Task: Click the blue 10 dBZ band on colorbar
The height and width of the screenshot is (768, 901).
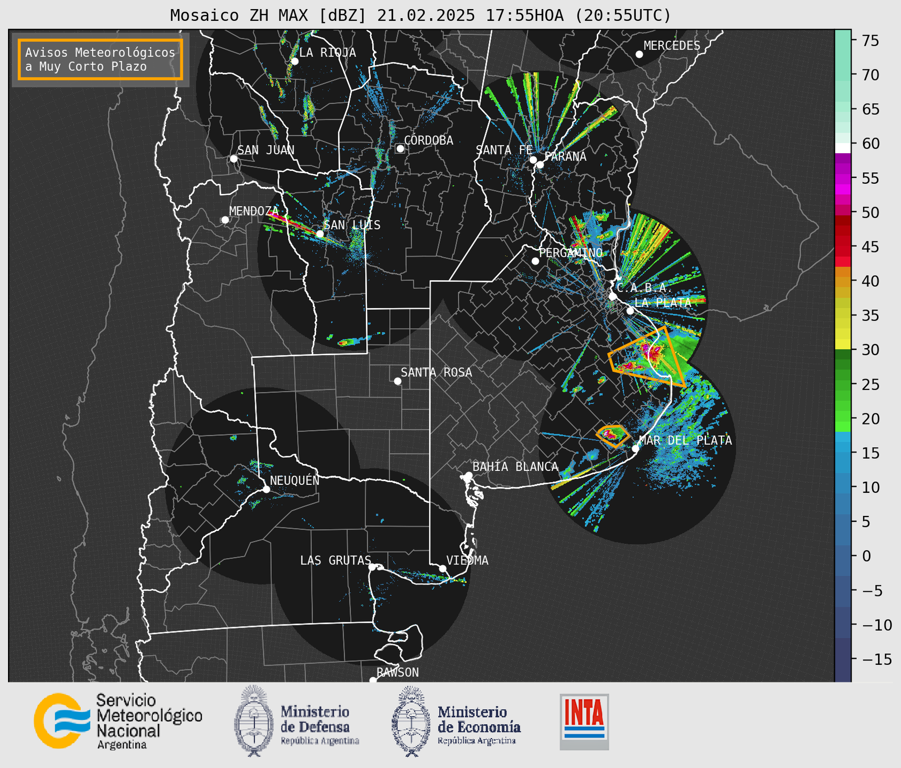Action: (842, 487)
